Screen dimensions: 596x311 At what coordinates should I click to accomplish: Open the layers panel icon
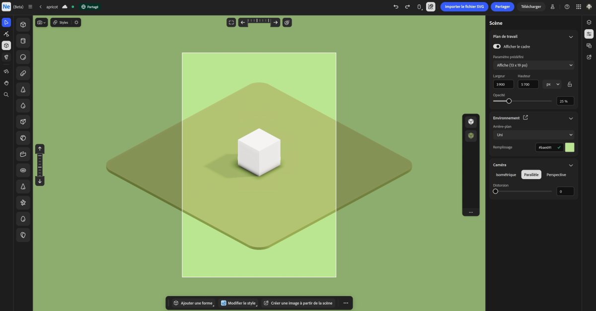pyautogui.click(x=589, y=22)
